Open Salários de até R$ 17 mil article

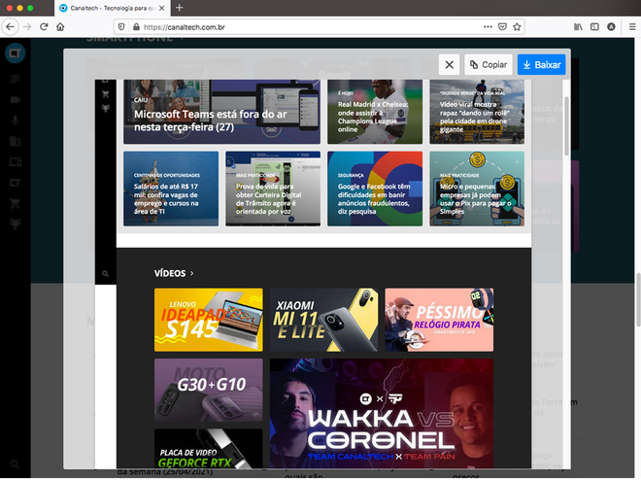[x=171, y=189]
